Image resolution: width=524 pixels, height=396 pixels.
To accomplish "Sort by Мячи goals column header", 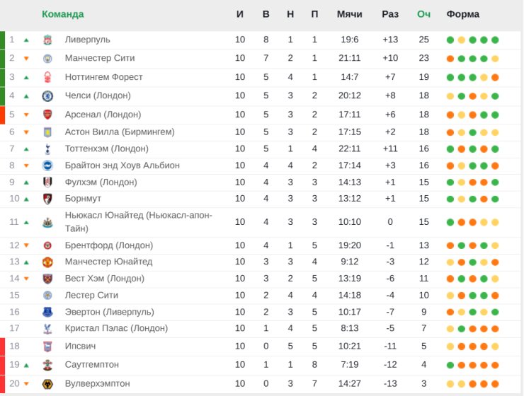I will tap(349, 14).
